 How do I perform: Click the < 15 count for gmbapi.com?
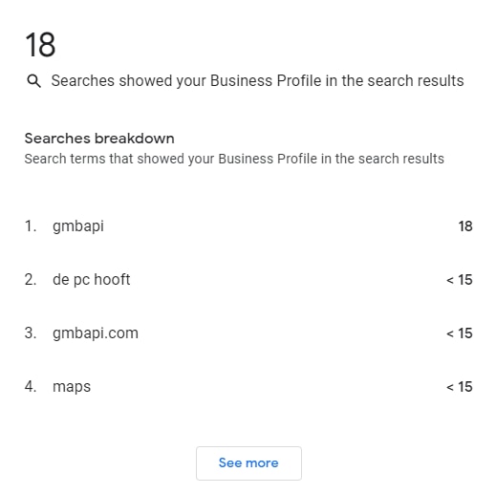click(459, 333)
